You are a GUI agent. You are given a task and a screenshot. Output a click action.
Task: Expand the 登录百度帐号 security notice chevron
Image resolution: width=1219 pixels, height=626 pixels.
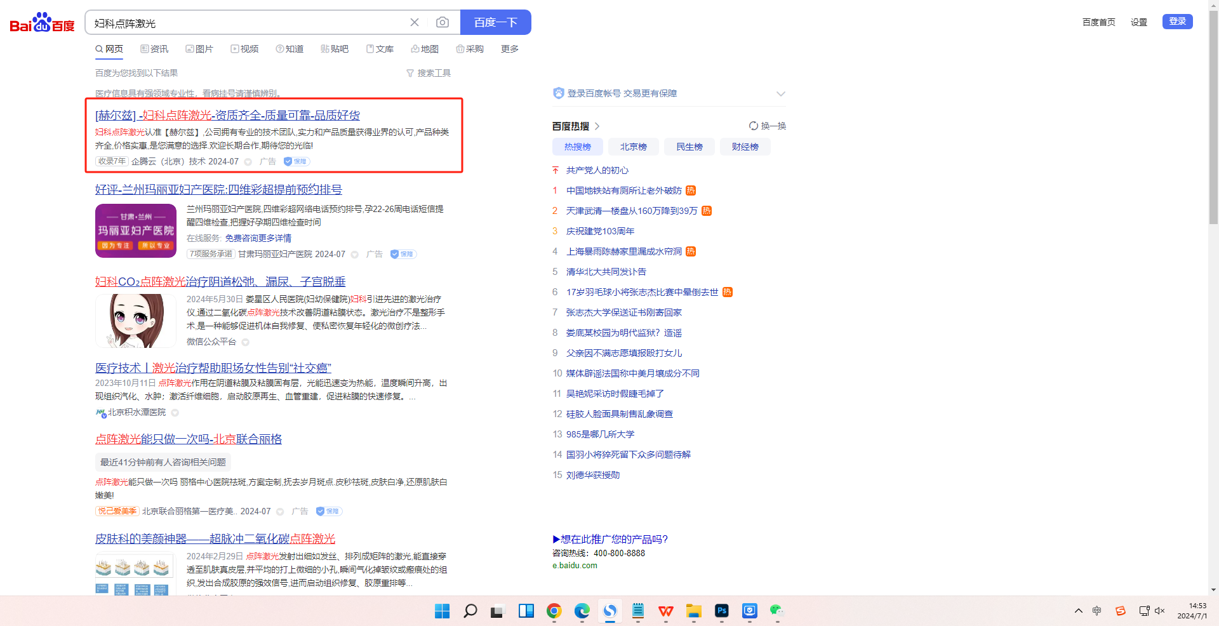pyautogui.click(x=780, y=94)
